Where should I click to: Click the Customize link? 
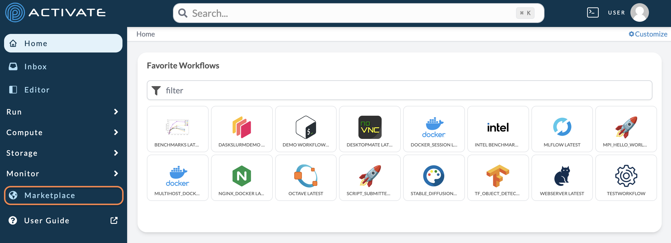(648, 34)
